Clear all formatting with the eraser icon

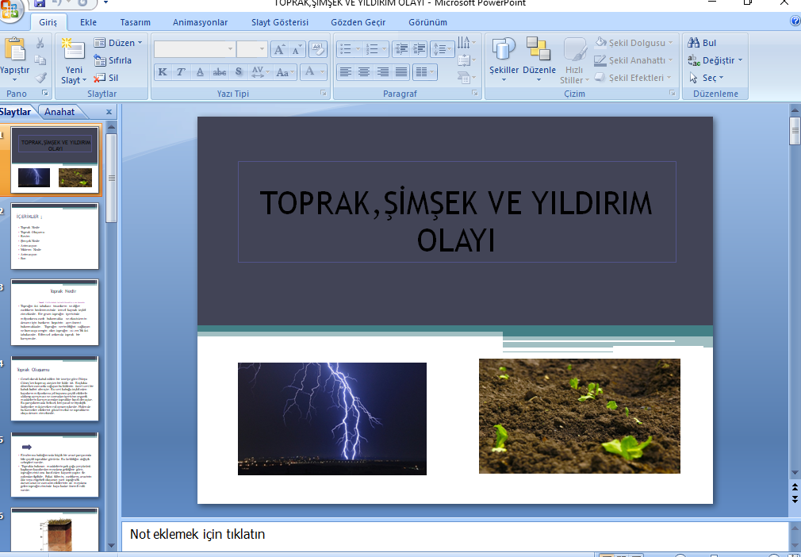click(318, 49)
